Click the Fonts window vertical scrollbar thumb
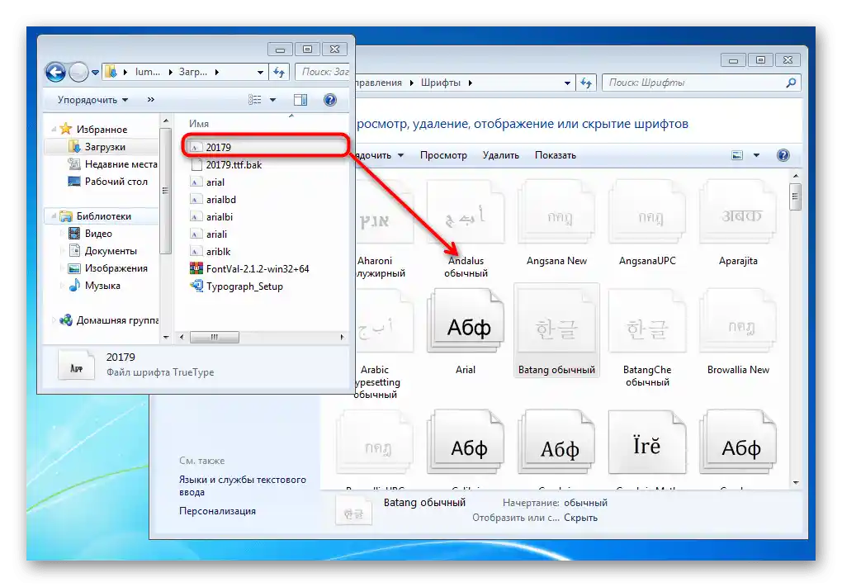842x587 pixels. tap(795, 196)
